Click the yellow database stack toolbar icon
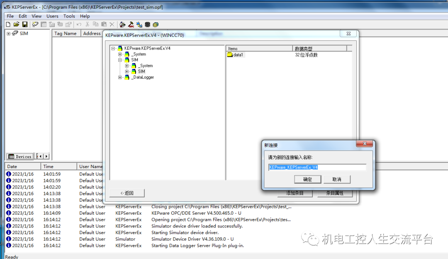The height and width of the screenshot is (259, 448). (x=156, y=24)
